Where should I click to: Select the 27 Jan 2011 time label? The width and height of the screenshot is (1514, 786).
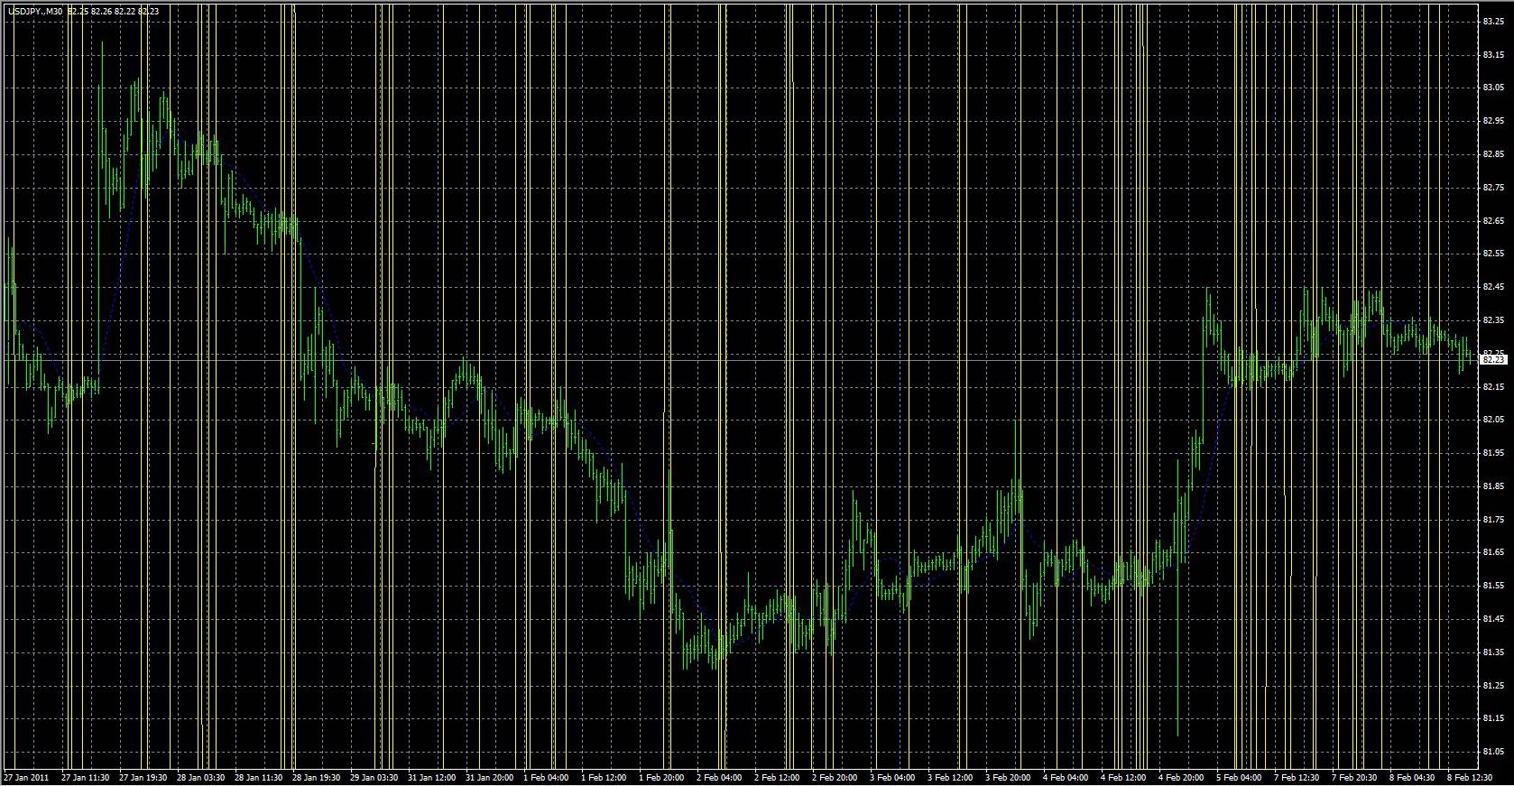coord(26,777)
